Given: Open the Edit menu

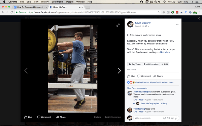Looking at the screenshot, I should pyautogui.click(x=29, y=2).
